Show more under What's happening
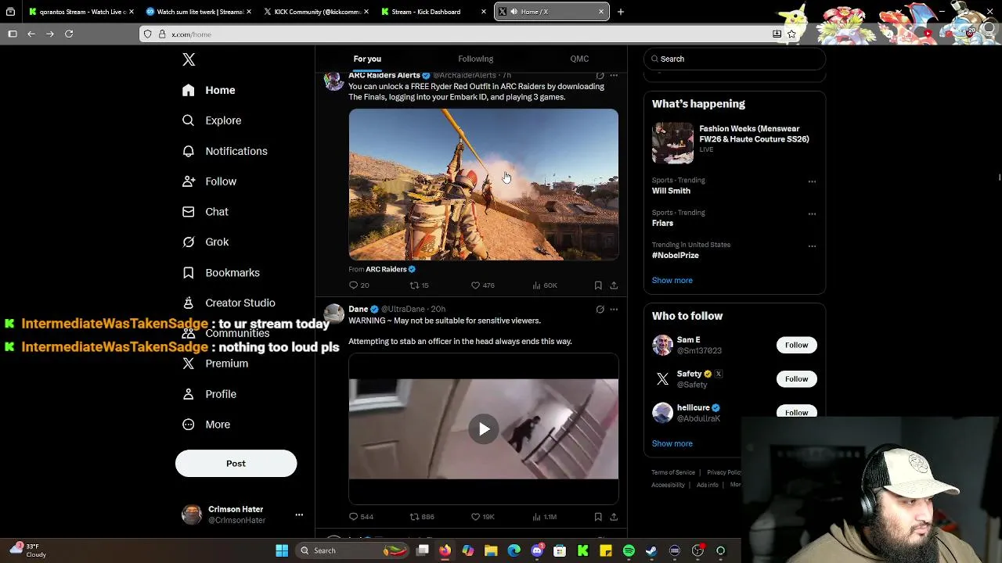Viewport: 1002px width, 563px height. pyautogui.click(x=672, y=280)
